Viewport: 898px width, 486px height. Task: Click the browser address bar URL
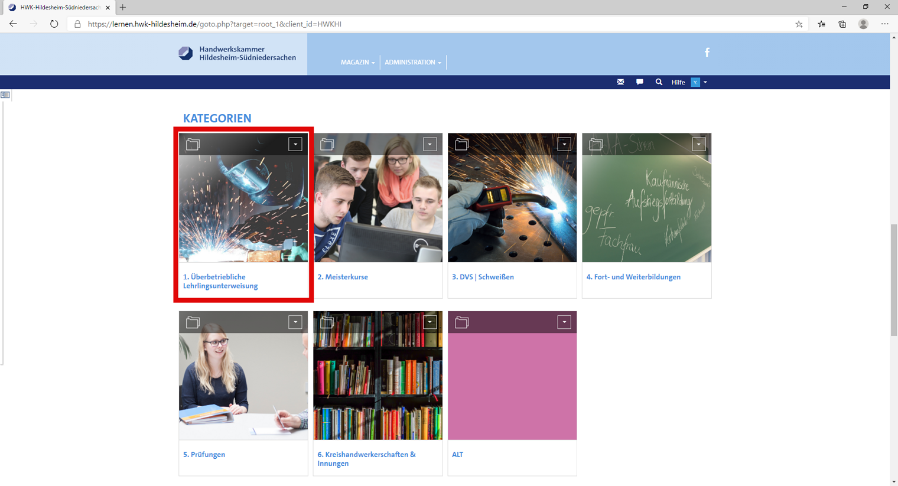point(214,24)
